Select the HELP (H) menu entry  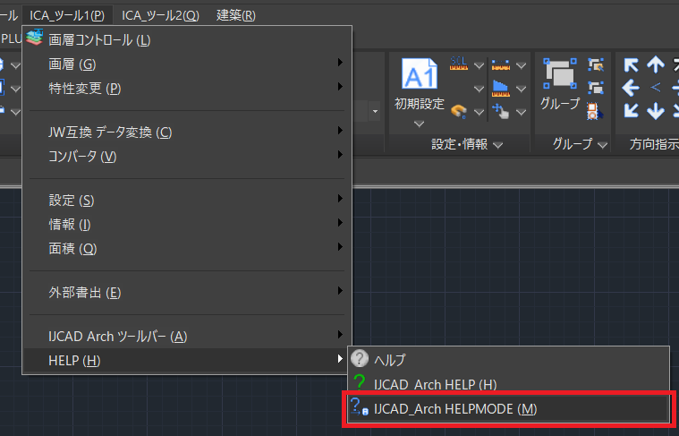tap(187, 361)
